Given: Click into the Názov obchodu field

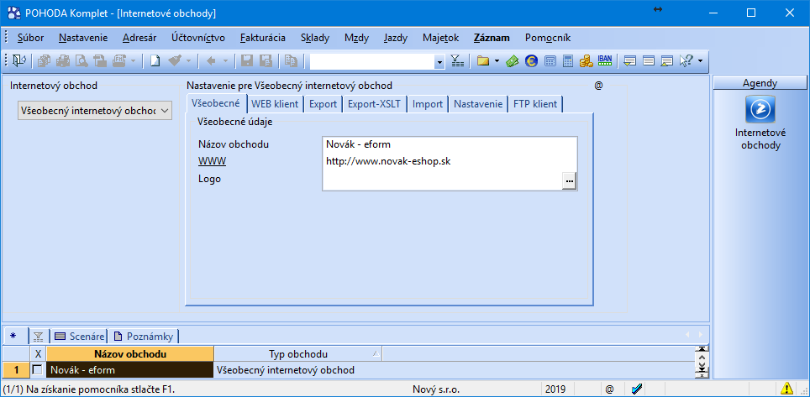Looking at the screenshot, I should [450, 145].
